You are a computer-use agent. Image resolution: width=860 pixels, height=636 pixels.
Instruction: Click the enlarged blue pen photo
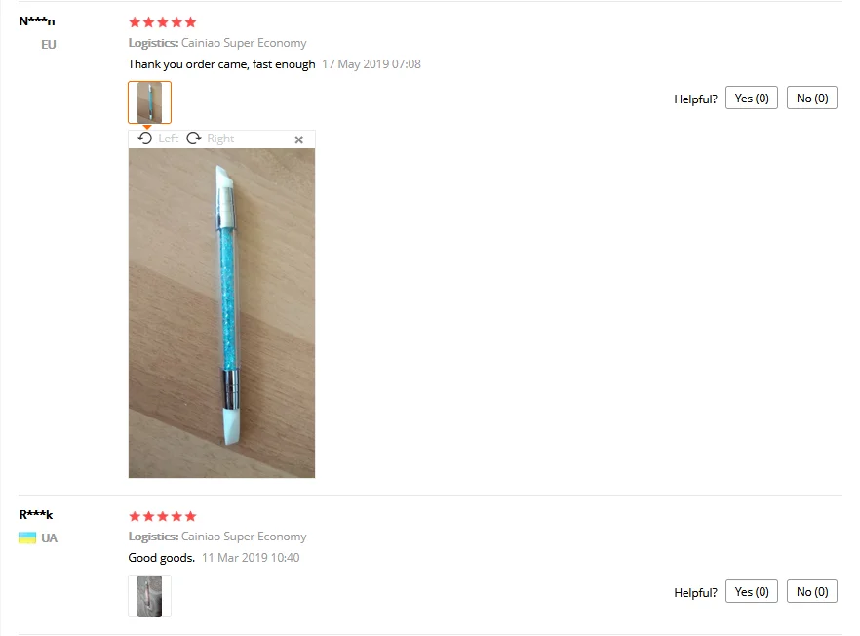click(221, 313)
